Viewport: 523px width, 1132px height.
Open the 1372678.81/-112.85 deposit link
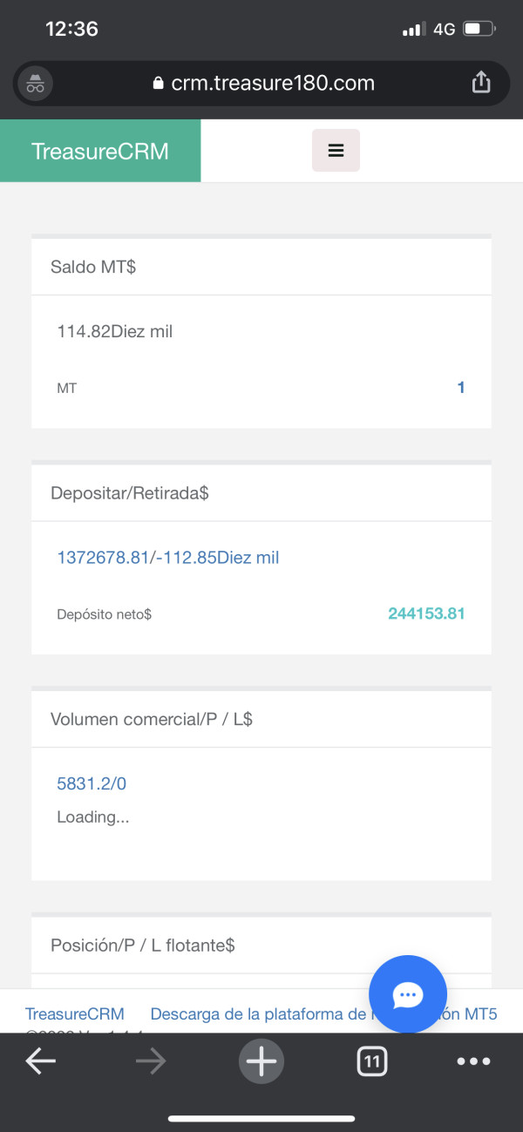168,558
